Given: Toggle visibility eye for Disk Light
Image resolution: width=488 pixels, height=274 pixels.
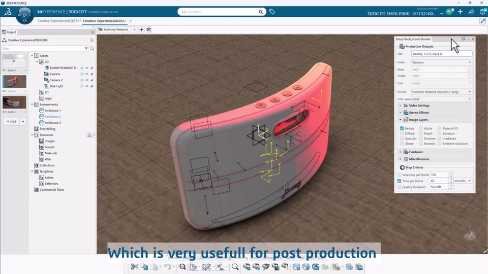Looking at the screenshot, I should click(87, 86).
